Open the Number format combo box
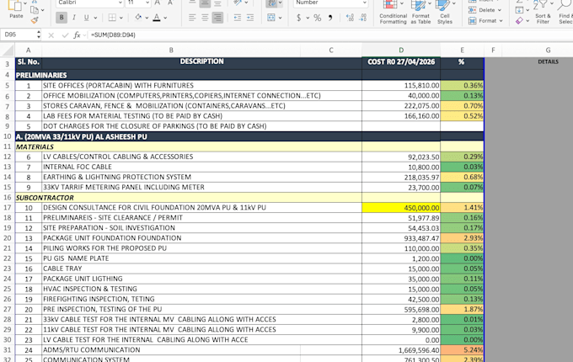Screen dimensions: 573x362 (330, 3)
